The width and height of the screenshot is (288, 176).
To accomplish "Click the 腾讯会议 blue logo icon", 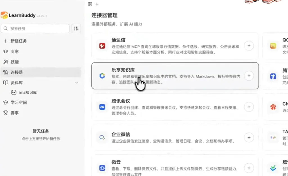I will pyautogui.click(x=102, y=107).
